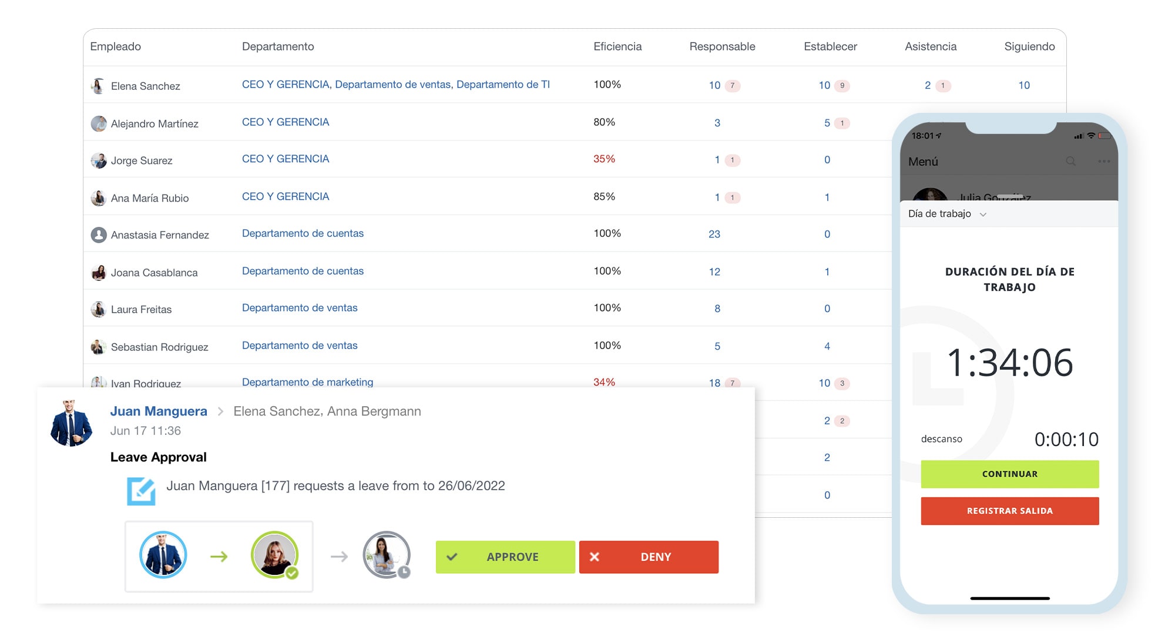Screen dimensions: 1175x643
Task: Click Elena's Siguiendo value 10
Action: pyautogui.click(x=1024, y=85)
